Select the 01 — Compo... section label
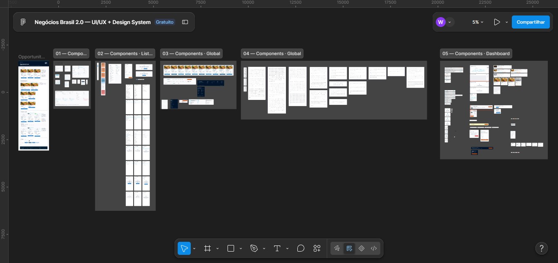The width and height of the screenshot is (558, 263). [71, 53]
